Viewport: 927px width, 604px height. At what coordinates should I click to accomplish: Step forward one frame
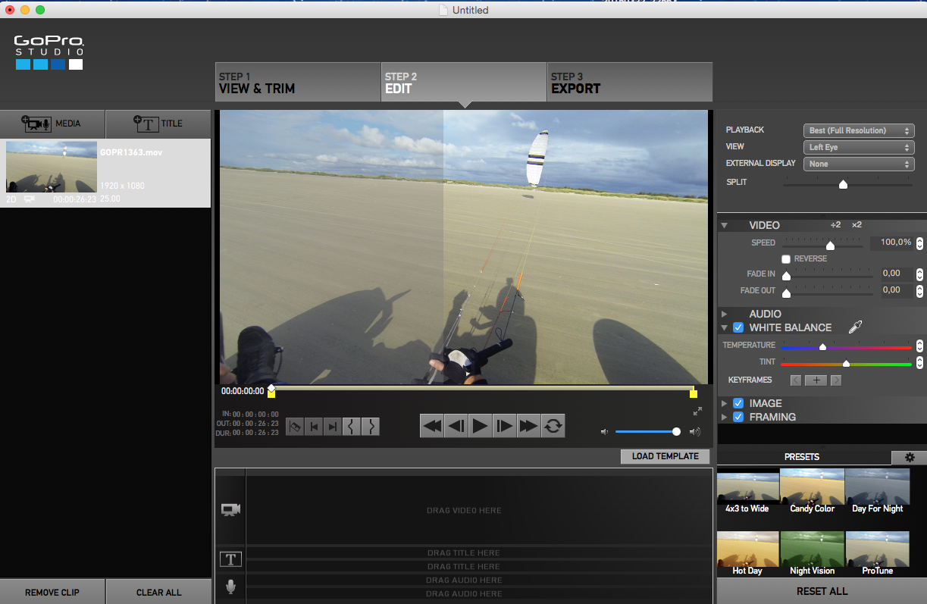(x=504, y=426)
